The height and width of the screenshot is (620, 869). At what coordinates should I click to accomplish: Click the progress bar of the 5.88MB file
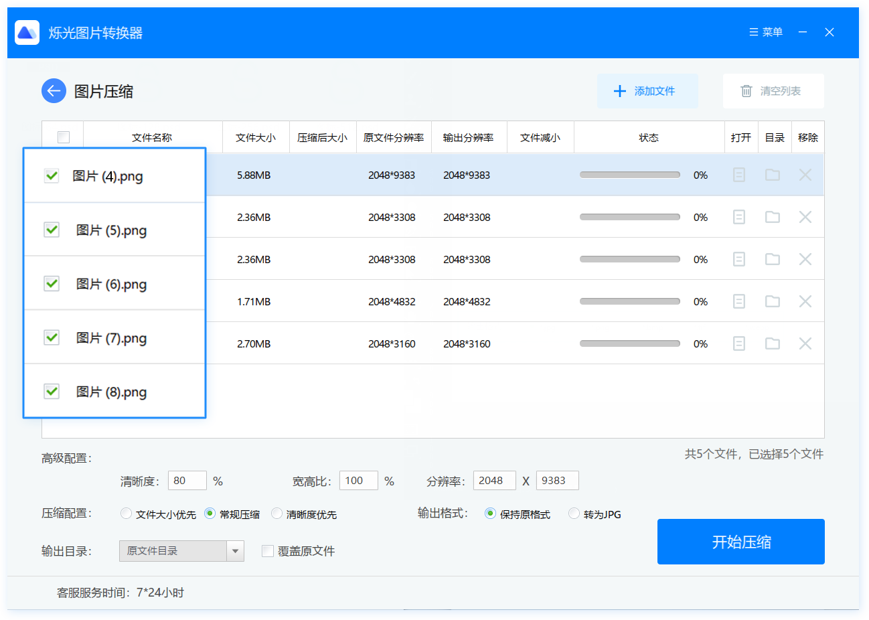[x=629, y=175]
